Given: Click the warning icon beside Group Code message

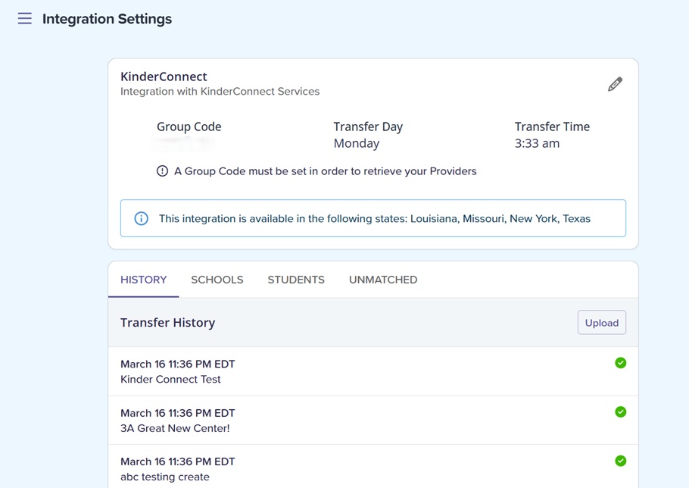Looking at the screenshot, I should 162,171.
